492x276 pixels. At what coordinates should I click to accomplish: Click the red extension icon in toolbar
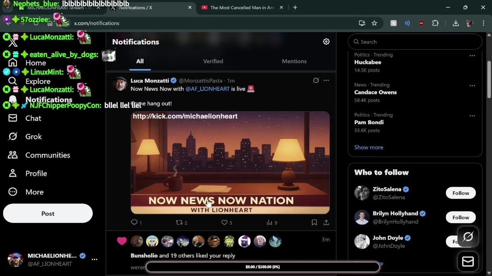[421, 23]
